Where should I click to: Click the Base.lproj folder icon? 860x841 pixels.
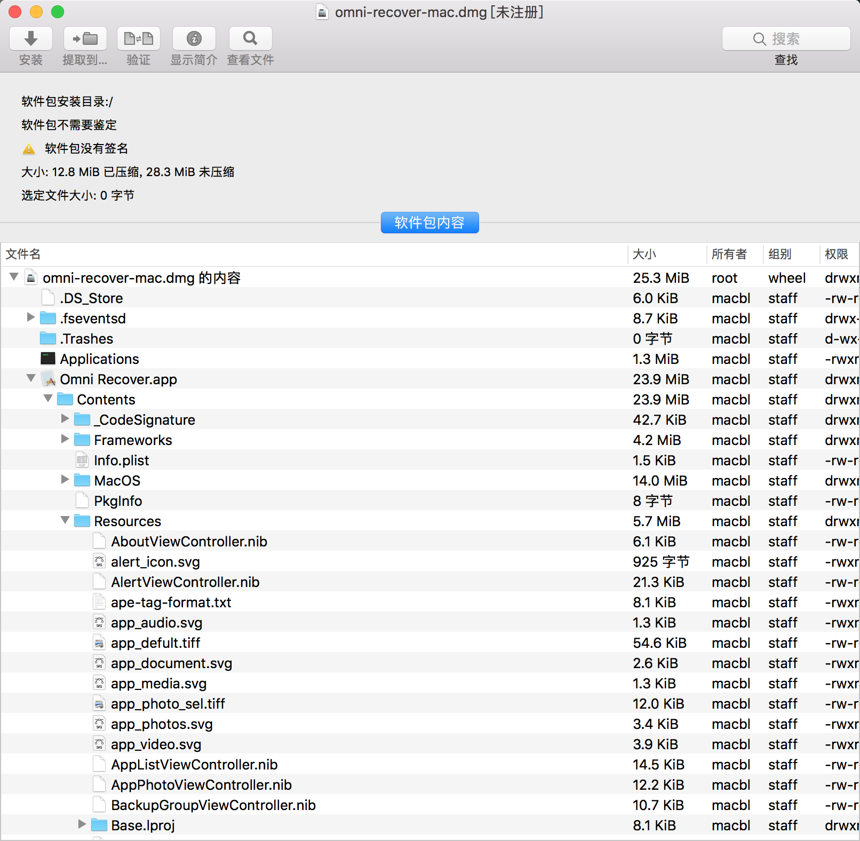point(99,825)
